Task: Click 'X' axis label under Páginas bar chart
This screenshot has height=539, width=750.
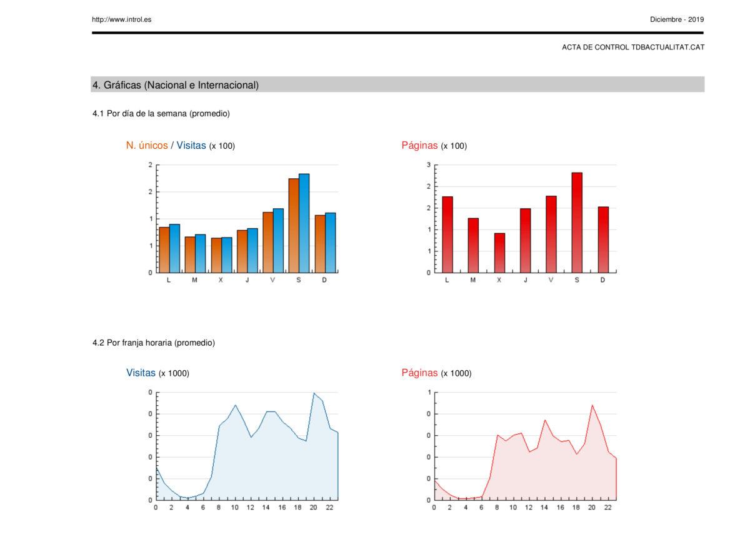Action: pos(499,280)
